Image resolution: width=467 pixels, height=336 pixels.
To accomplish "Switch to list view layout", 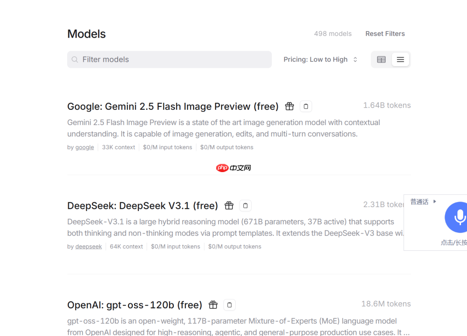I will tap(400, 59).
